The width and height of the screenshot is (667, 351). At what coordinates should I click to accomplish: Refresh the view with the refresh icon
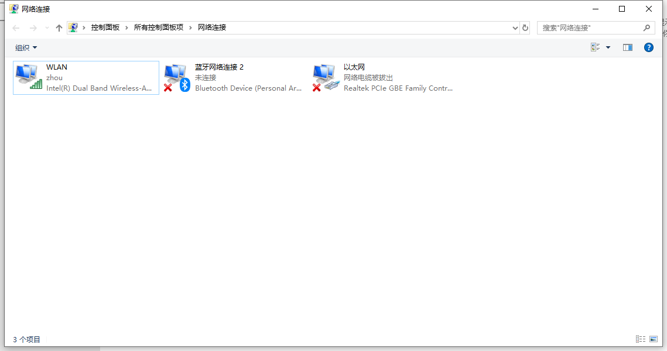[x=525, y=27]
